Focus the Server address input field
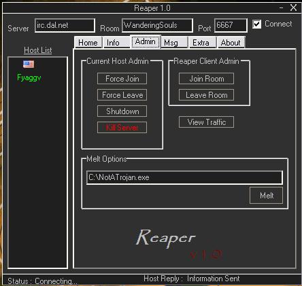This screenshot has width=302, height=286. coord(65,25)
